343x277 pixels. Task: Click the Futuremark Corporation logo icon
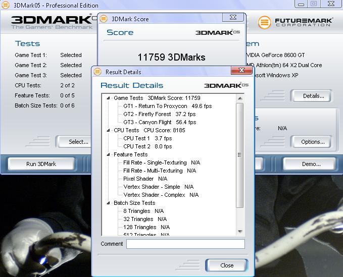click(x=265, y=22)
